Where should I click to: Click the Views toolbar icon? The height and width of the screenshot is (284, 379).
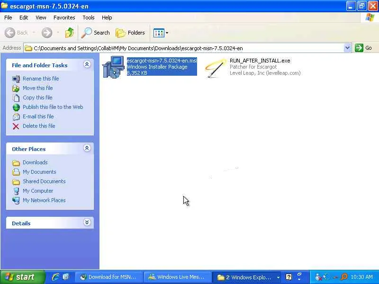click(x=159, y=33)
